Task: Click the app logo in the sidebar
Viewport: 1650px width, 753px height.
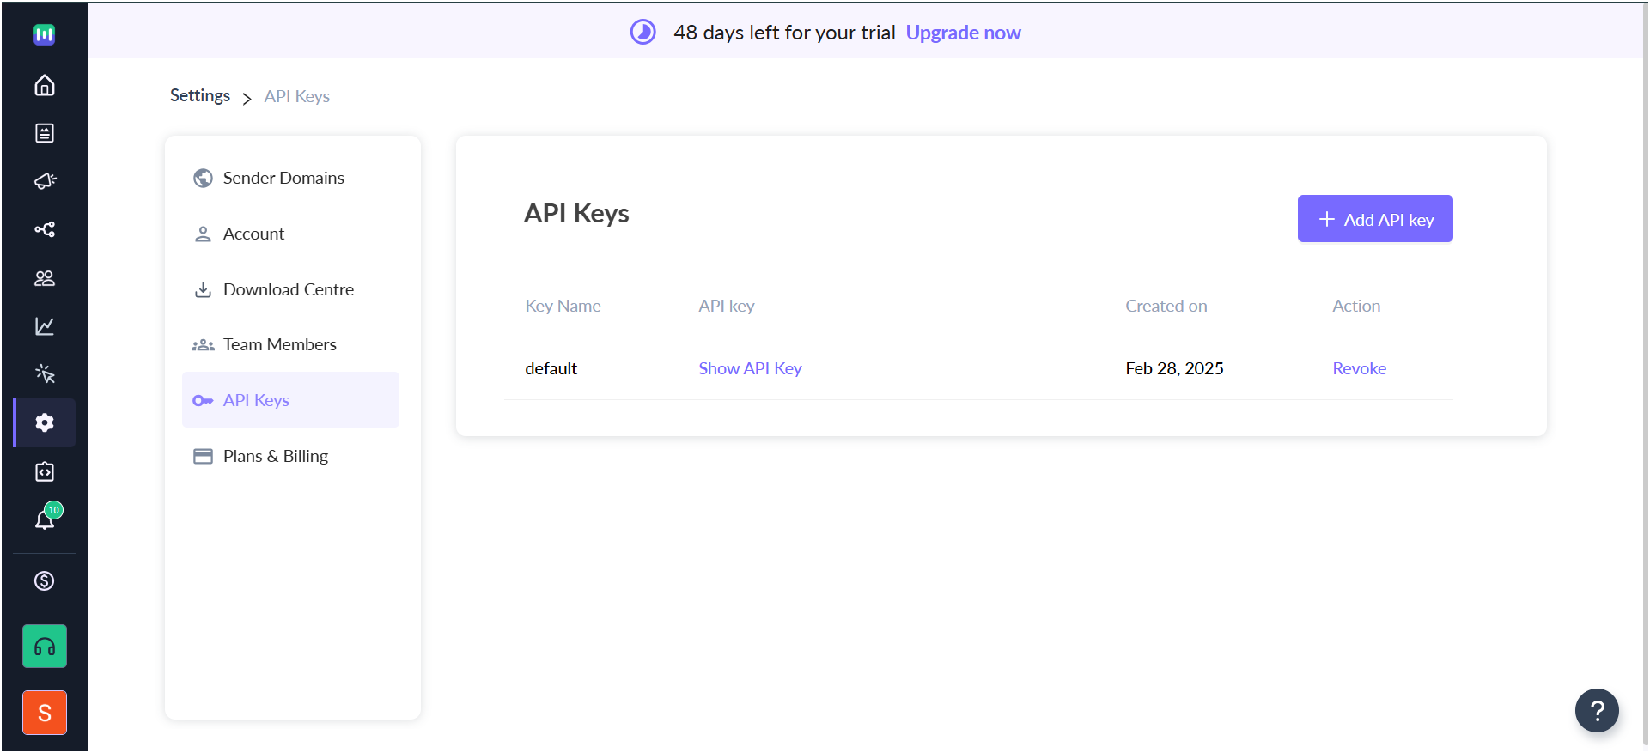Action: pyautogui.click(x=44, y=34)
